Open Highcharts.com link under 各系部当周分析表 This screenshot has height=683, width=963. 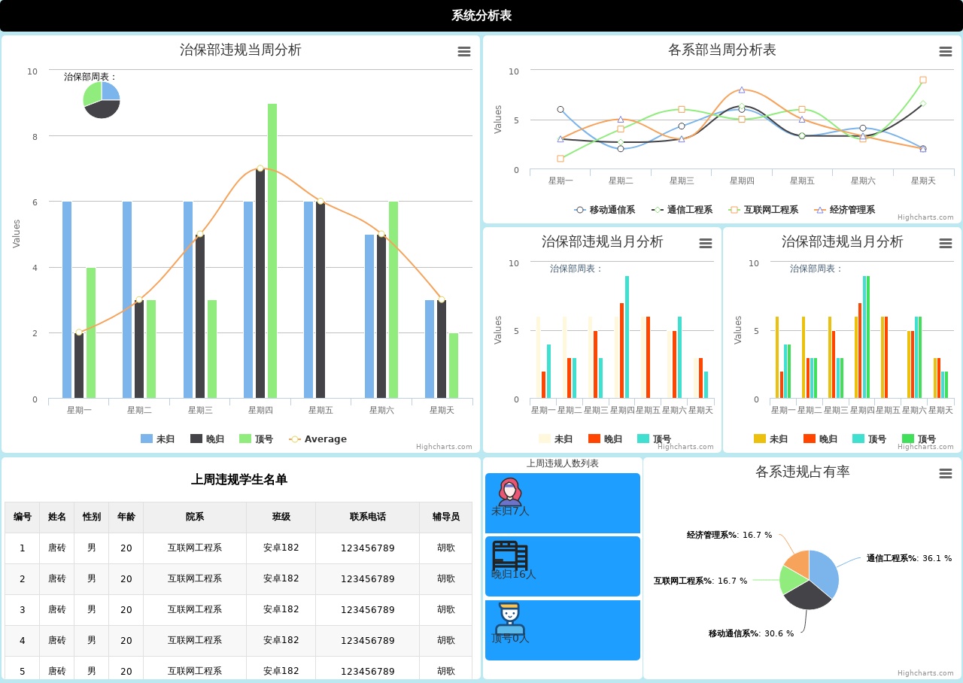[x=925, y=217]
